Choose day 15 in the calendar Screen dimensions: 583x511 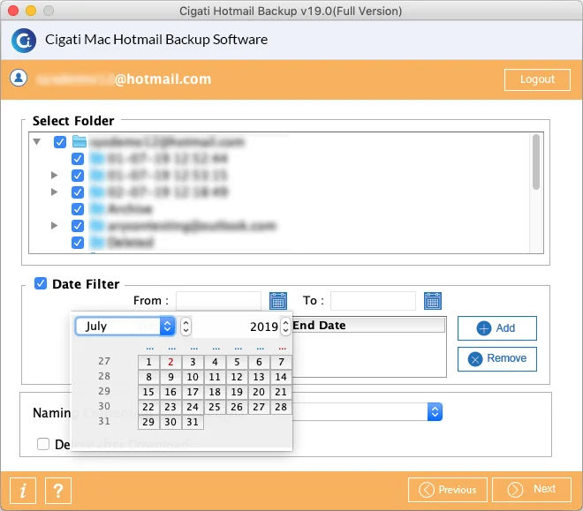click(x=148, y=392)
